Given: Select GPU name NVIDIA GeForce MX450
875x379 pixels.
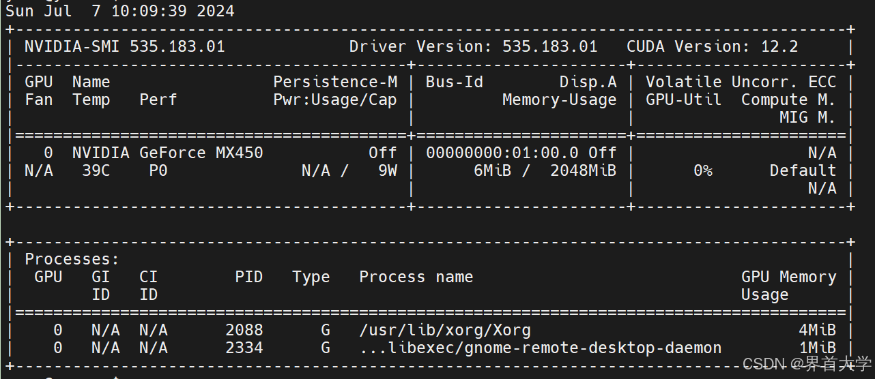Looking at the screenshot, I should click(168, 153).
